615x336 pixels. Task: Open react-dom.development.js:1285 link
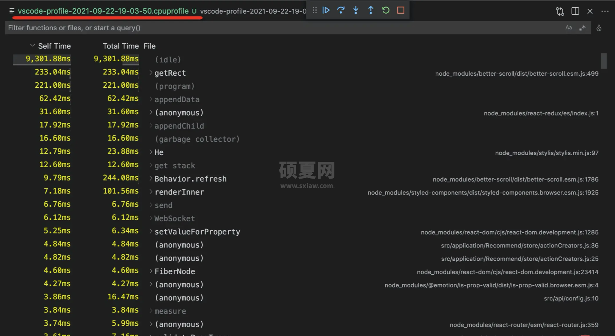pos(510,232)
